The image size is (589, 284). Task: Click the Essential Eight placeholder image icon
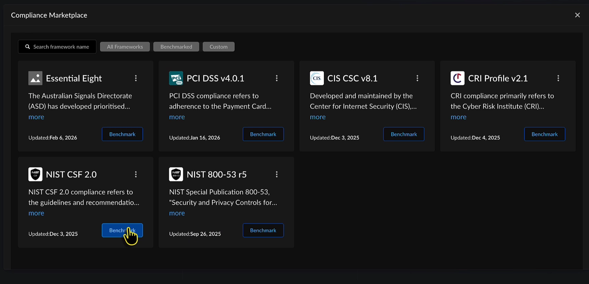(x=35, y=78)
